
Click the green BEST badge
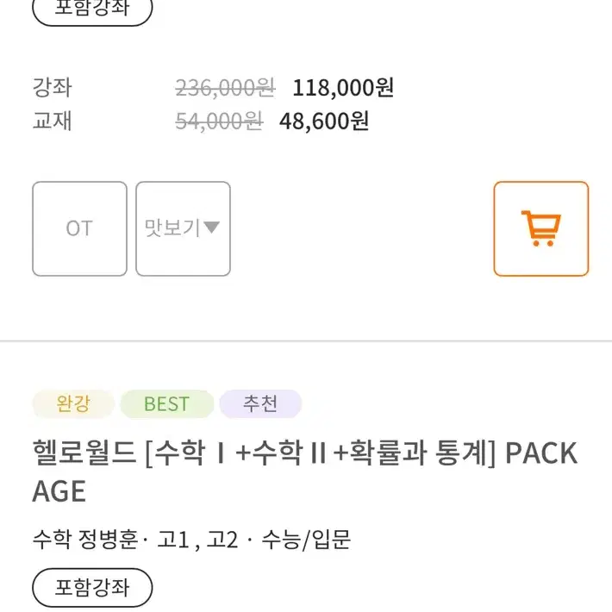tap(167, 403)
